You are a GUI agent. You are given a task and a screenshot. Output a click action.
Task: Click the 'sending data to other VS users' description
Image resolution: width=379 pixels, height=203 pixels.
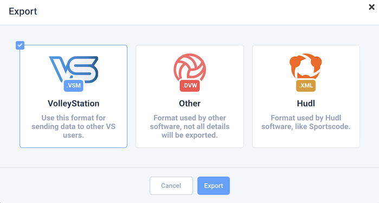pyautogui.click(x=74, y=131)
